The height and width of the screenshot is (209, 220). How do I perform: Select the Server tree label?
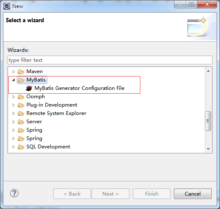(x=34, y=122)
